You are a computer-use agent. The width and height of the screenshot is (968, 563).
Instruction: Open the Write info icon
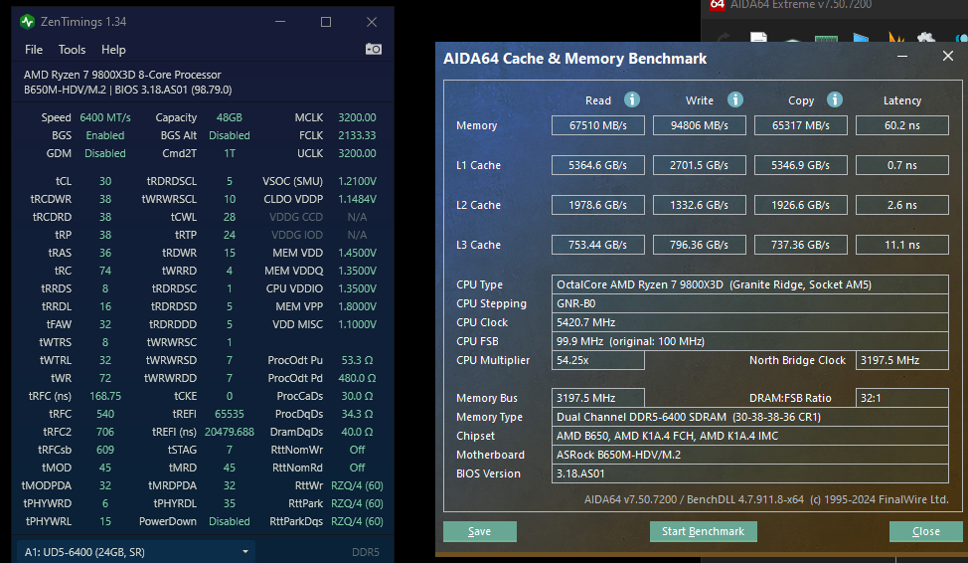[x=734, y=99]
